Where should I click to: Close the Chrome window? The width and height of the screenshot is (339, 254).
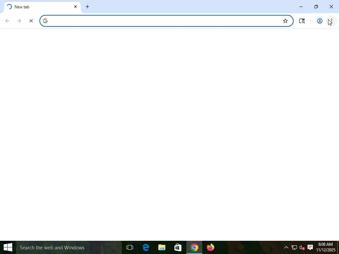(331, 7)
